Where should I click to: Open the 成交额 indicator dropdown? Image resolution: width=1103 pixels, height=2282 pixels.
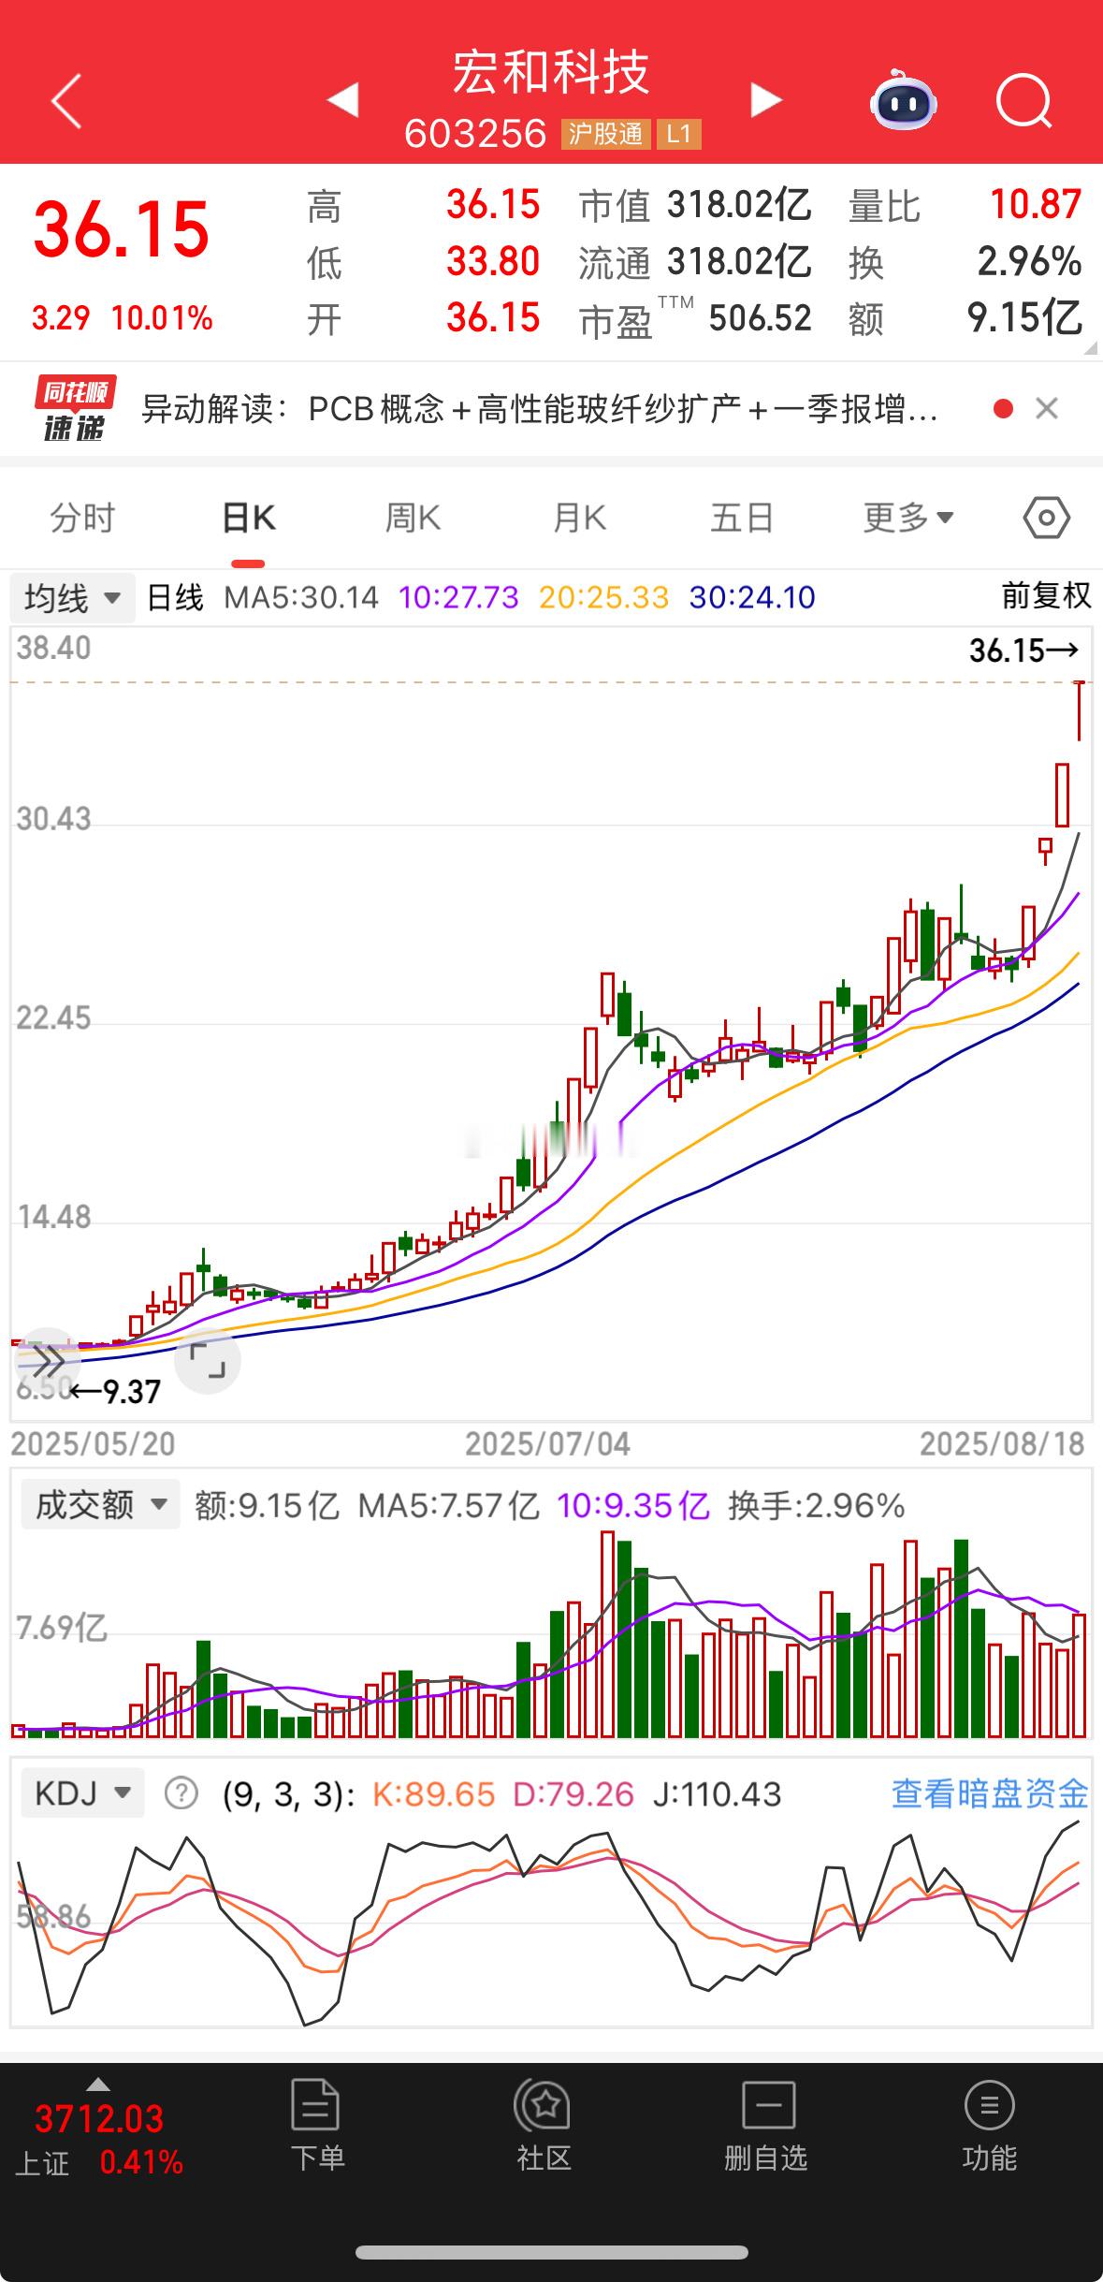pos(100,1505)
